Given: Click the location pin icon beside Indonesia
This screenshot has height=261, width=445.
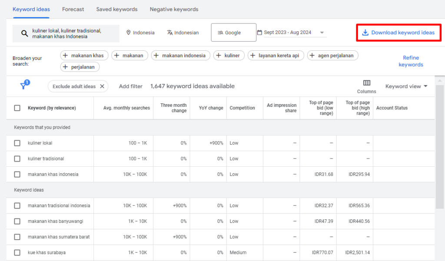Looking at the screenshot, I should [129, 33].
